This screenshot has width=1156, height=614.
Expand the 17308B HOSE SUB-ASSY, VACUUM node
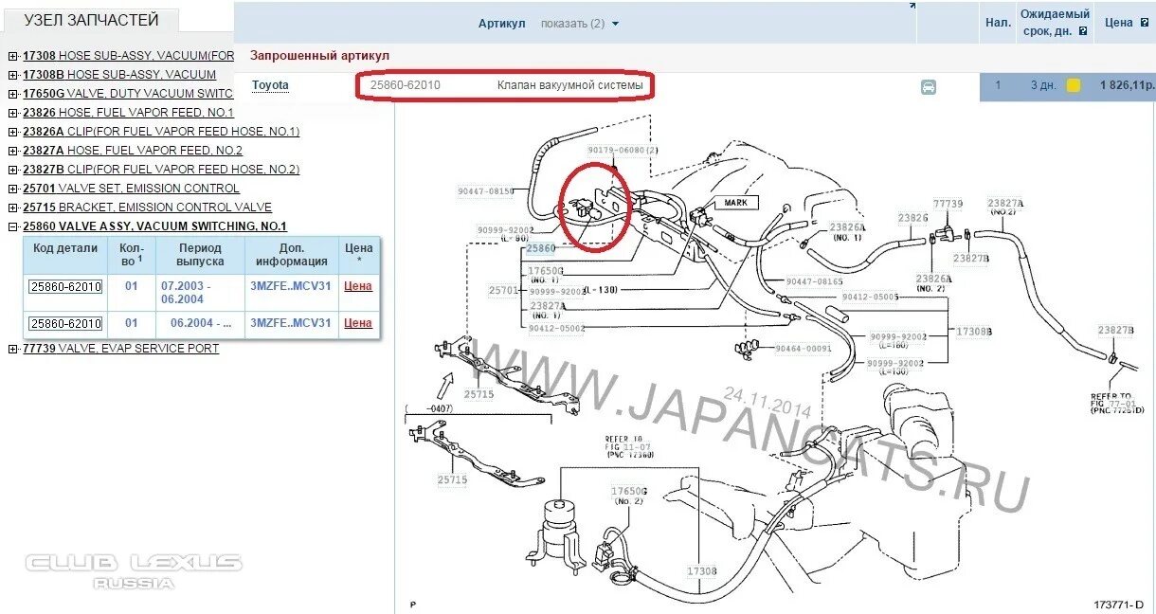point(12,75)
